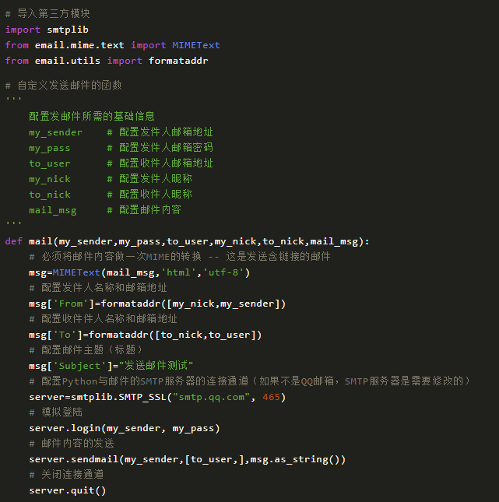Click 'my_pass' in the docstring
This screenshot has height=502, width=499.
pyautogui.click(x=50, y=148)
